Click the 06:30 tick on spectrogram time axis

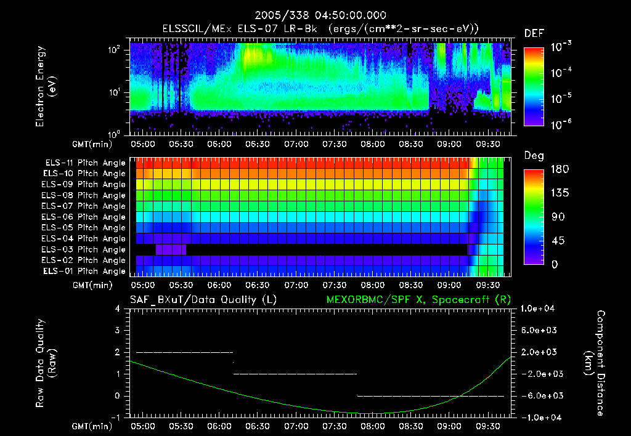pos(258,144)
